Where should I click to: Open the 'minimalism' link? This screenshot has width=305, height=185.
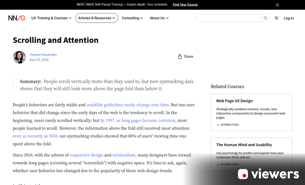124,155
